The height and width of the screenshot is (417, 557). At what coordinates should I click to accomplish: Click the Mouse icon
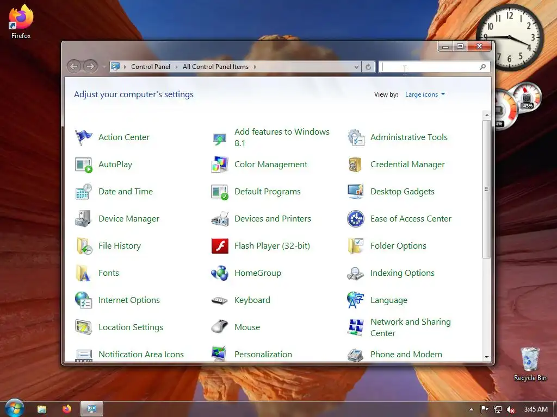220,327
